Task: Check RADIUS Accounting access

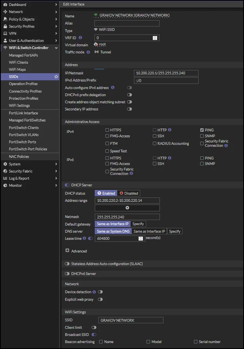Action: pyautogui.click(x=154, y=143)
